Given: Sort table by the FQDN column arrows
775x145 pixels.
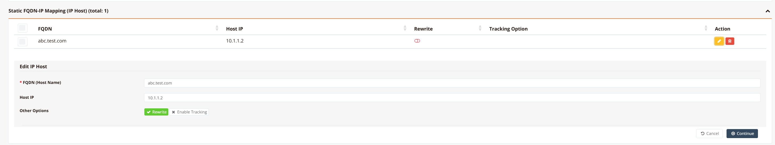Looking at the screenshot, I should (217, 28).
